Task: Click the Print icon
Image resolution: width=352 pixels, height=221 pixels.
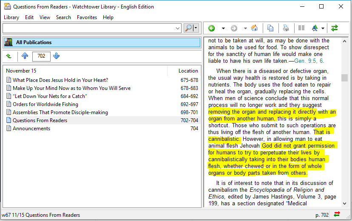Action: pos(286,28)
